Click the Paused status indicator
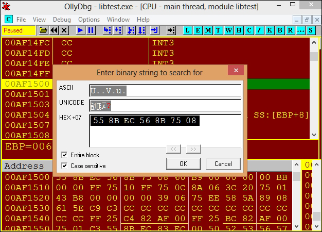Screen dimensions: 322x232 19,30
